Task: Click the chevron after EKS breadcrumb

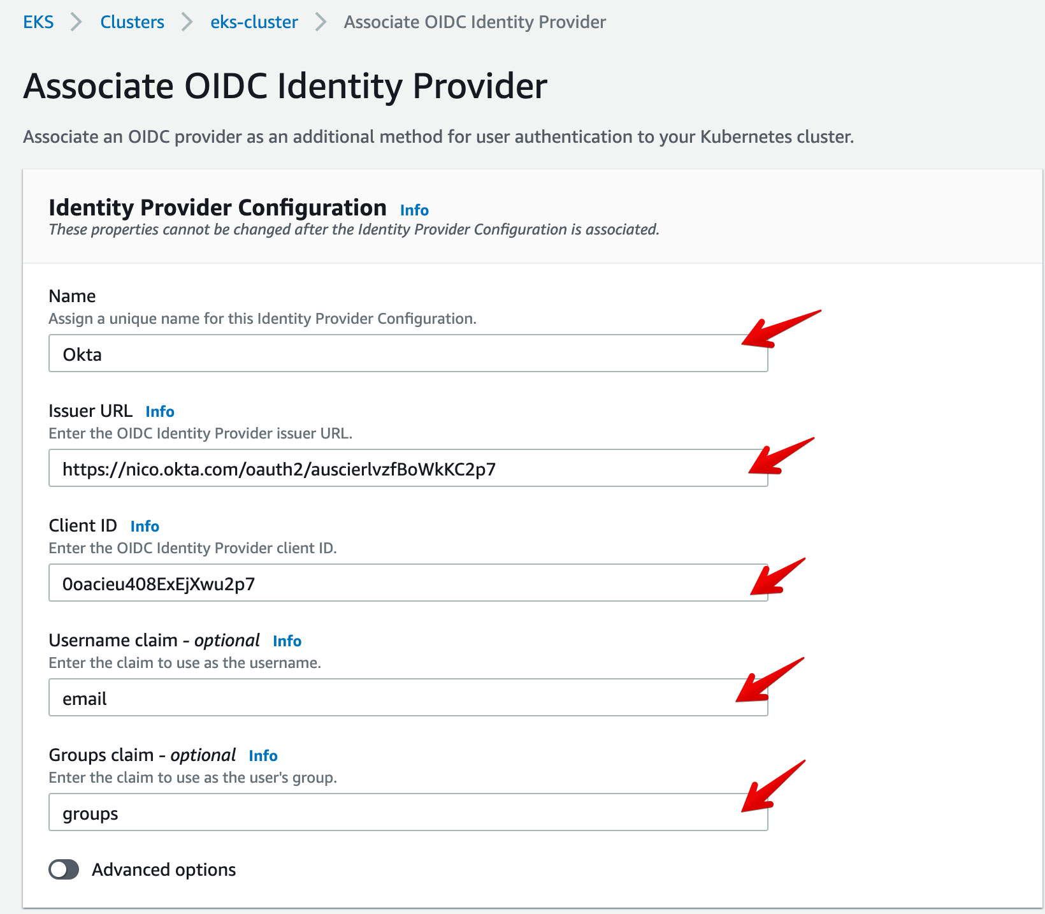Action: coord(76,22)
